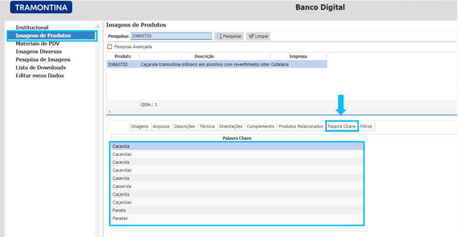Viewport: 458px width, 237px height.
Task: Click the Limpar button with its broom icon
Action: coord(258,36)
